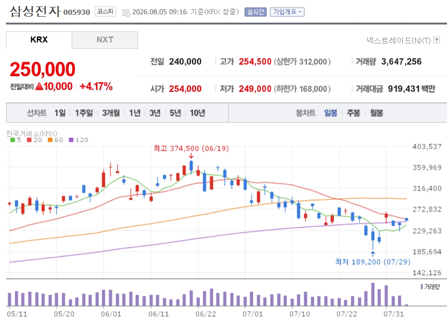The height and width of the screenshot is (331, 447).
Task: Select 월봉 monthly candle chart
Action: 377,113
